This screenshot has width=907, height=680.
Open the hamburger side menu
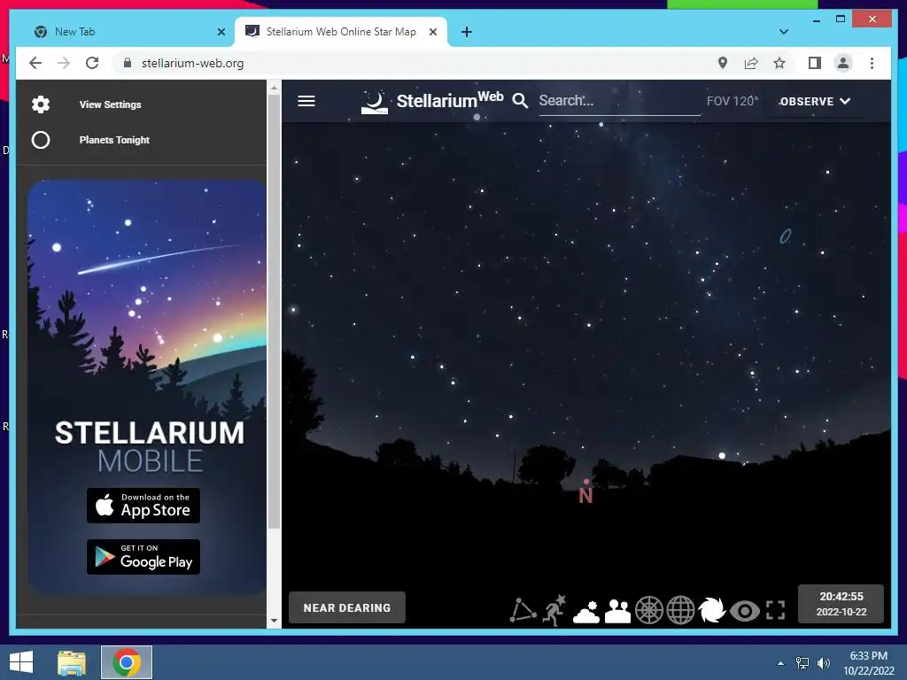[306, 101]
